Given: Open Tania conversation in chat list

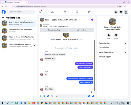Looking at the screenshot, I should click(x=18, y=23).
